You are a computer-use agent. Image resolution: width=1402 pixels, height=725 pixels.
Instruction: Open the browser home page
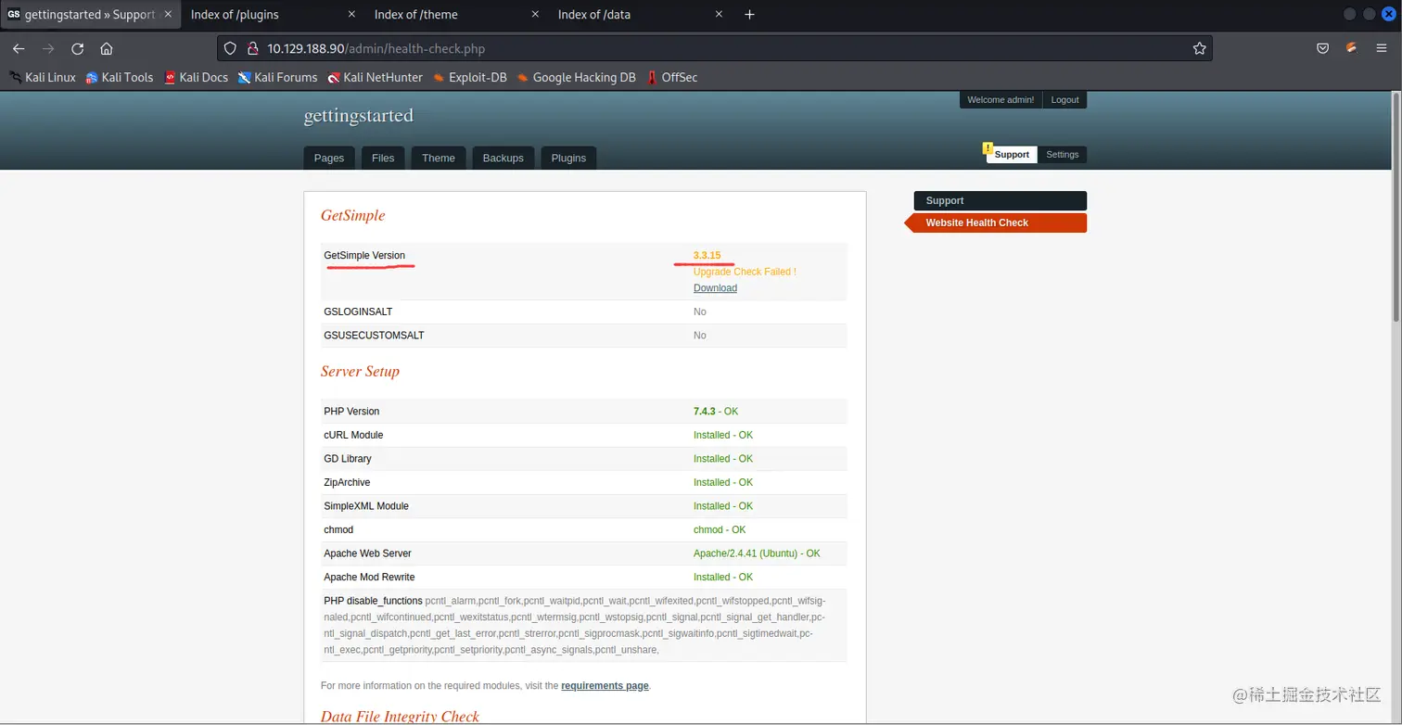pyautogui.click(x=107, y=48)
